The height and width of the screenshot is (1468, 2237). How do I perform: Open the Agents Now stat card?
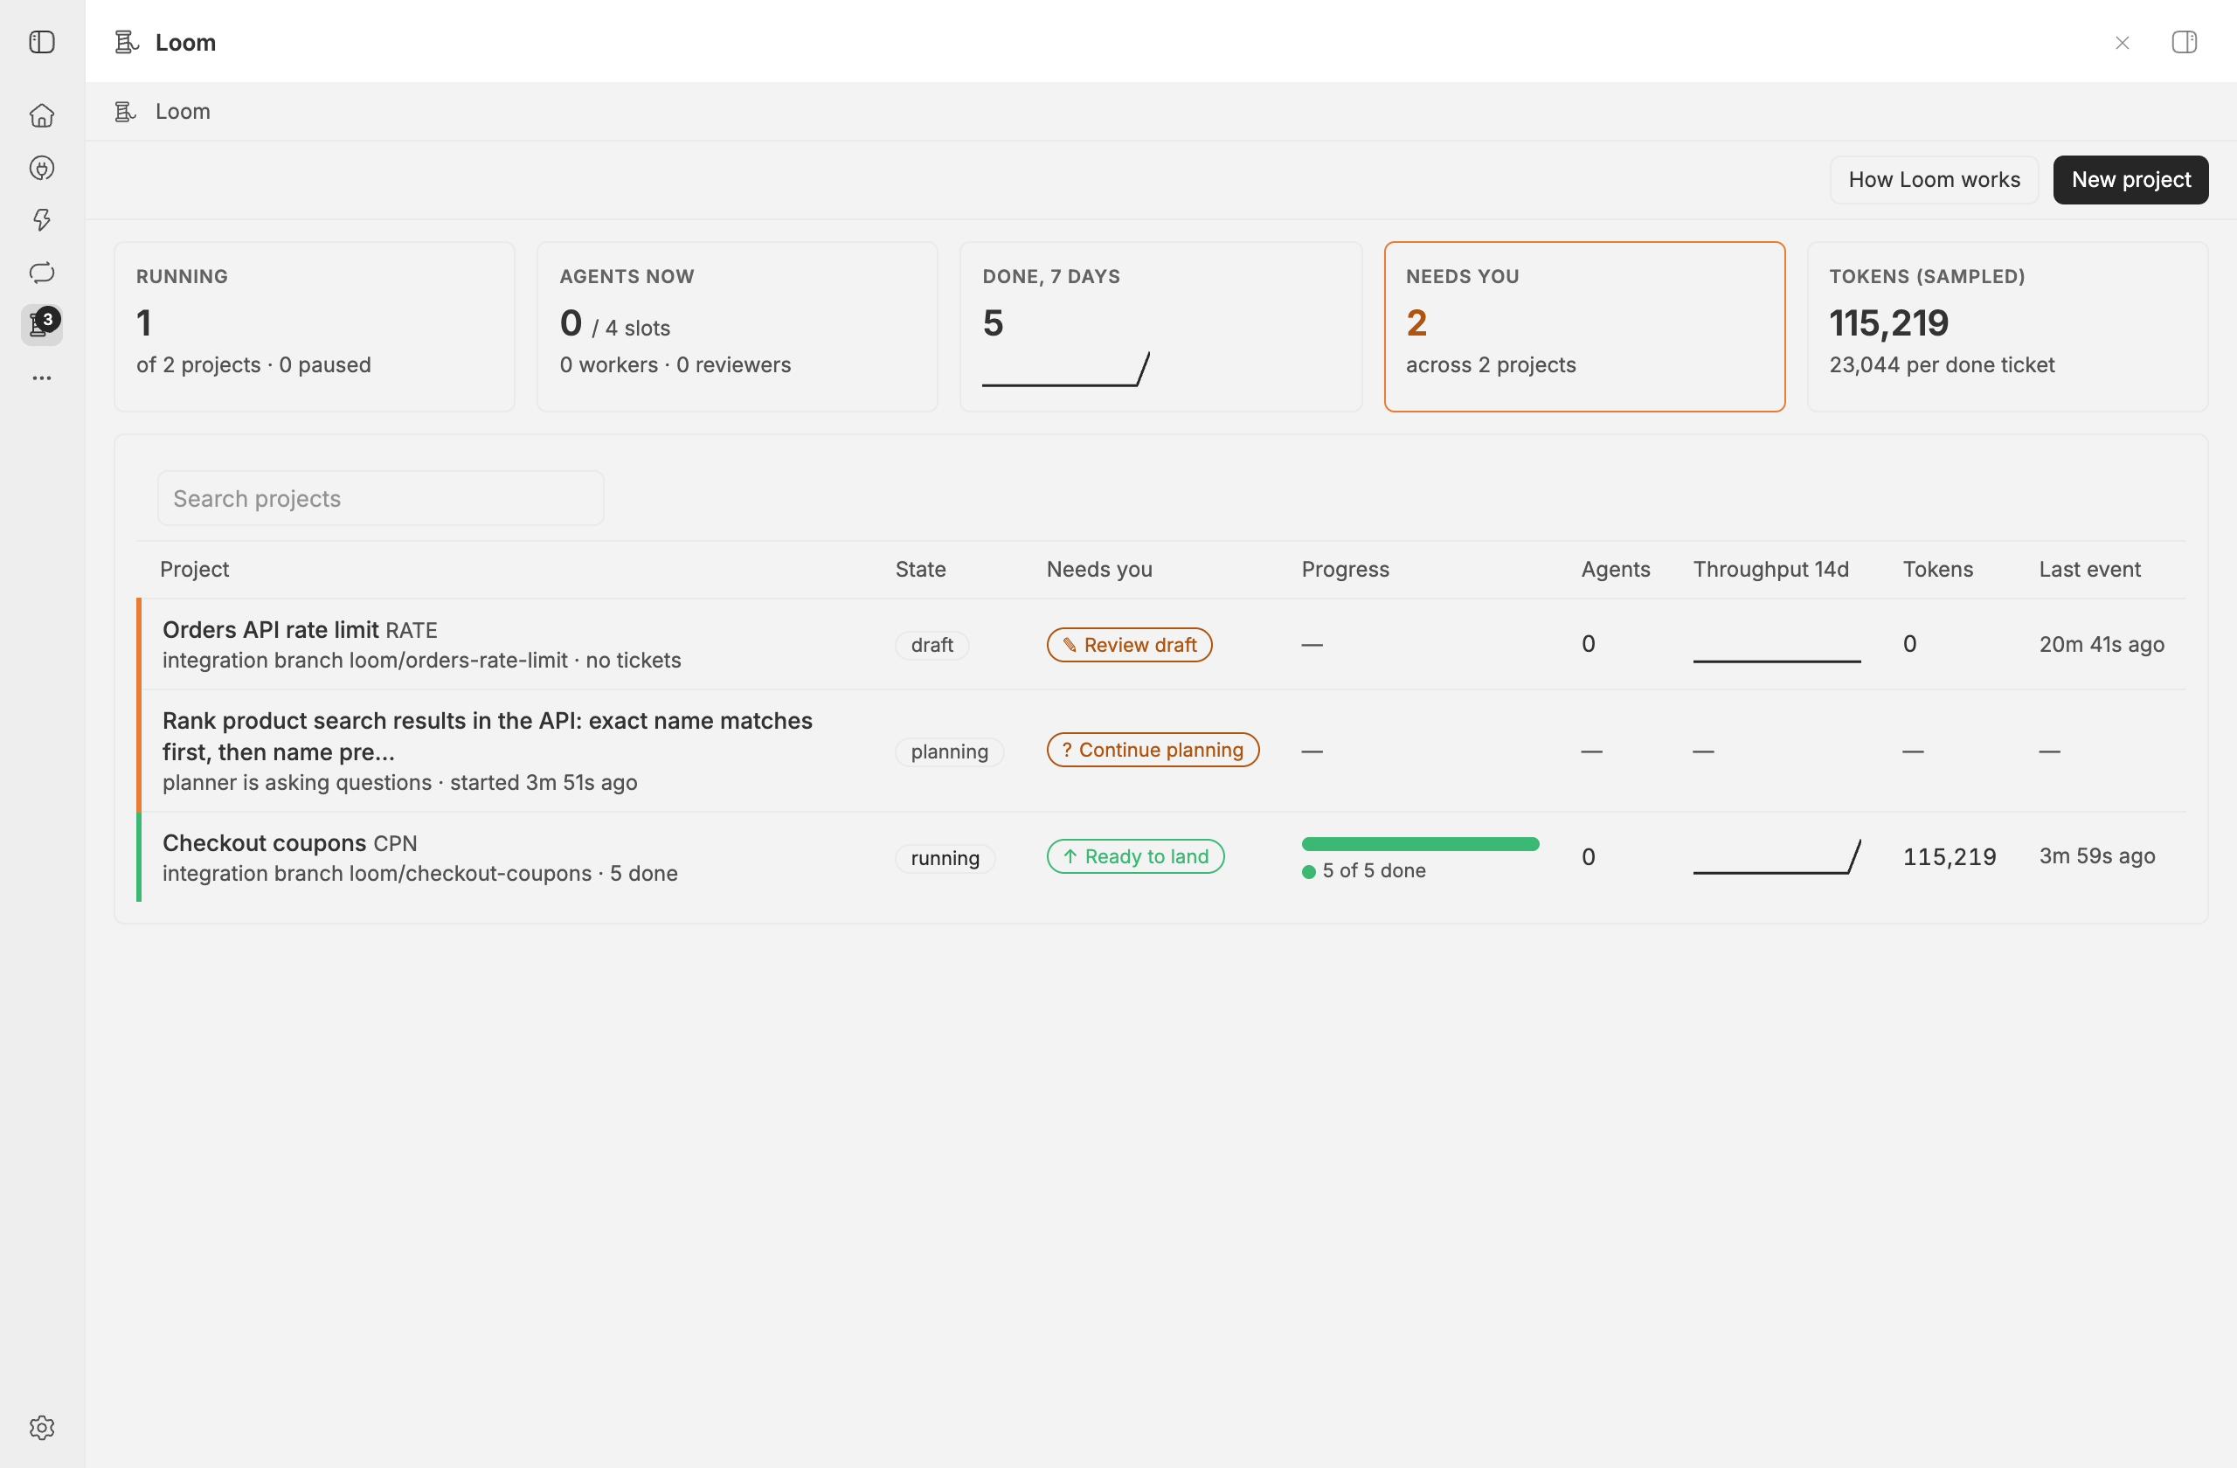pos(737,327)
